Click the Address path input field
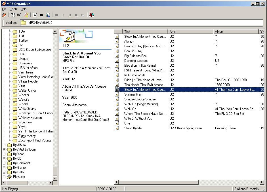 [x=142, y=23]
